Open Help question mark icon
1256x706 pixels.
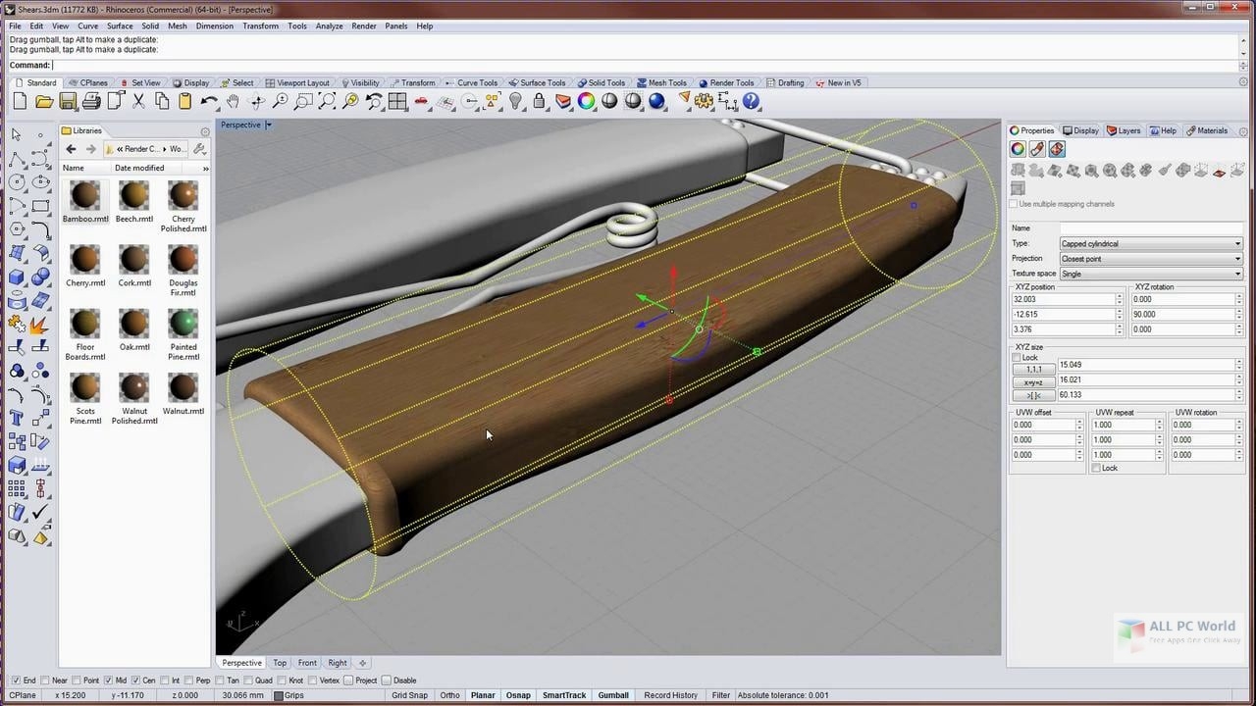coord(751,101)
